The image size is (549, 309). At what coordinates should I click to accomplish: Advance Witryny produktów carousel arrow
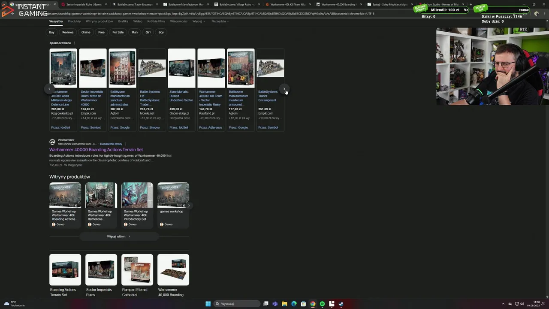(x=189, y=206)
